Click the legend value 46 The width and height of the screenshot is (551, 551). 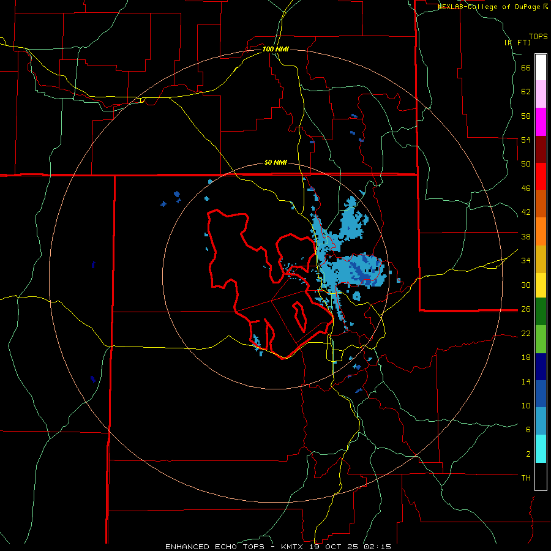(526, 189)
